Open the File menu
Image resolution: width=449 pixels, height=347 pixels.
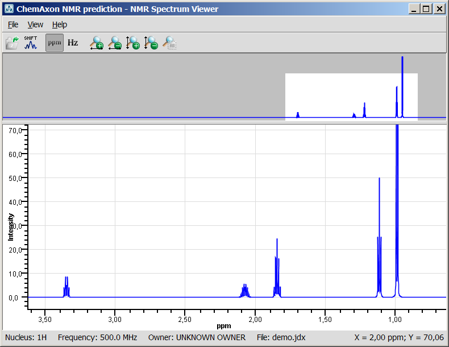[13, 24]
